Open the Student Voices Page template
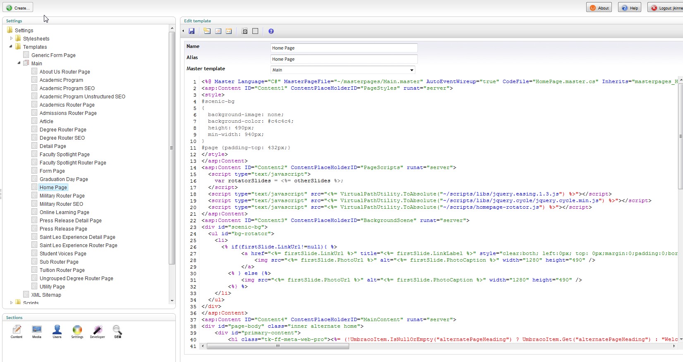The image size is (683, 362). tap(63, 253)
